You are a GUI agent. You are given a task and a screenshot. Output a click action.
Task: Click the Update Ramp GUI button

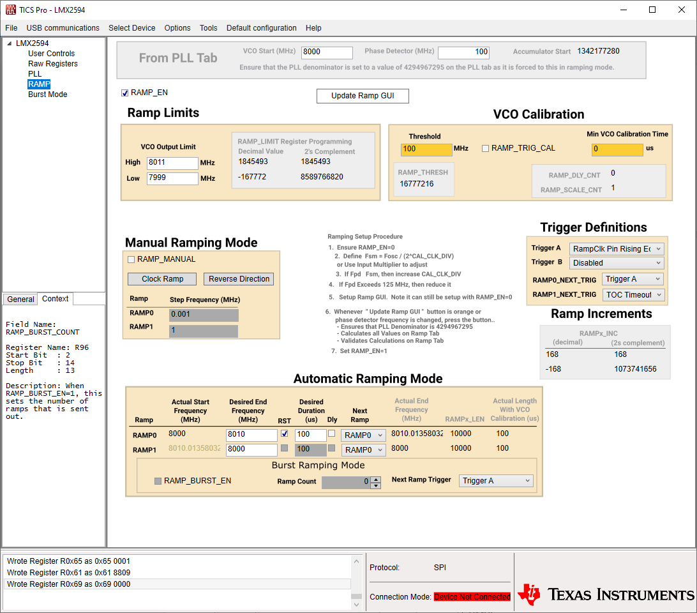(x=363, y=96)
